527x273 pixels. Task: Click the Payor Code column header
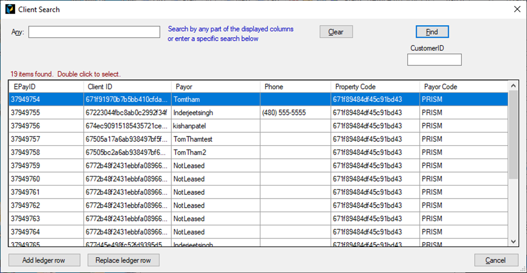coord(463,86)
